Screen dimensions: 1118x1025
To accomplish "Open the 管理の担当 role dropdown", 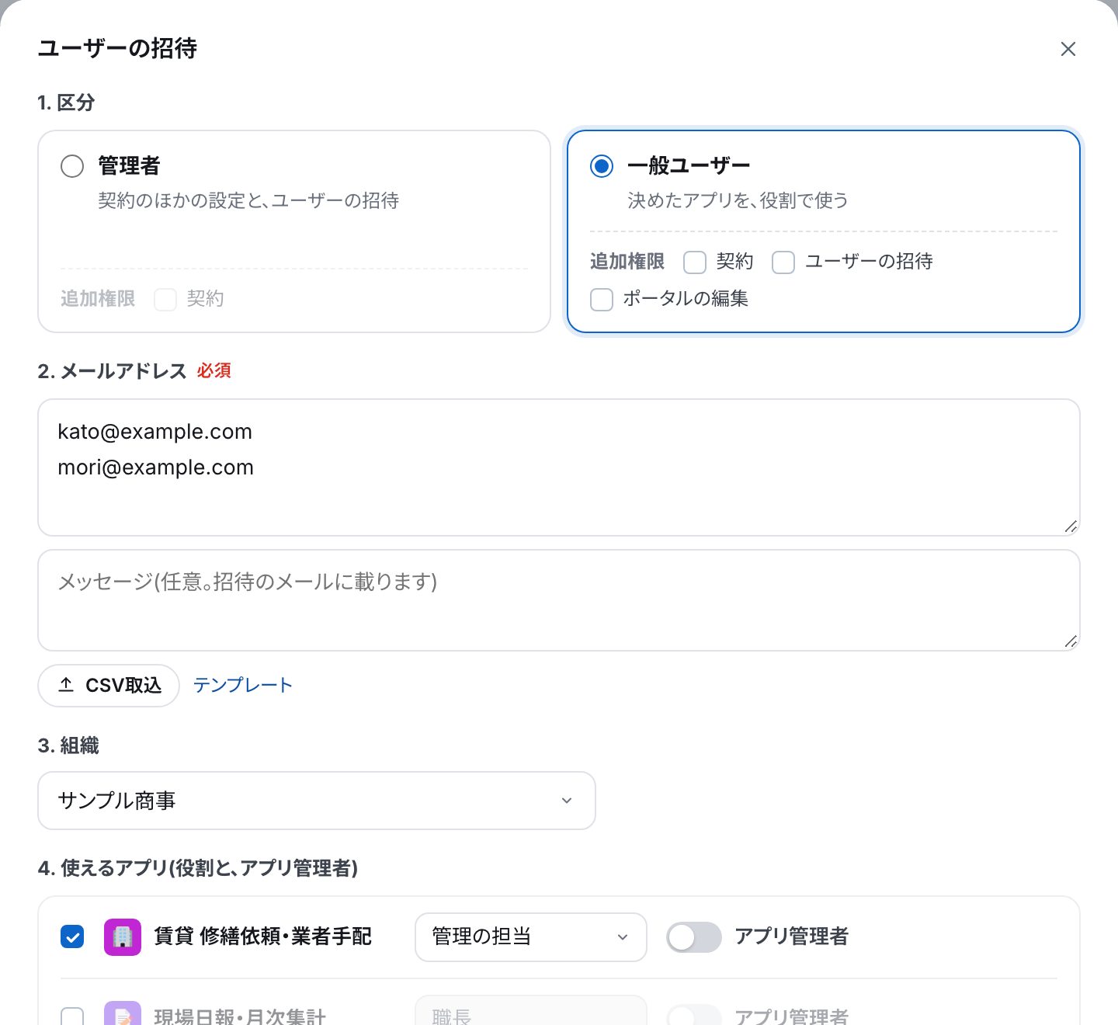I will pos(531,937).
